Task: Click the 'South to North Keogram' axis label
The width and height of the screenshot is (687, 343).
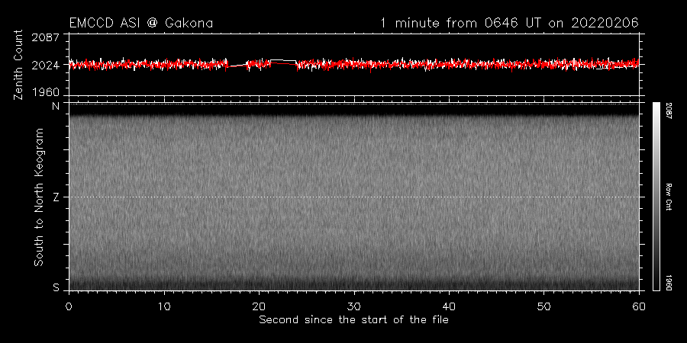Action: [x=39, y=197]
